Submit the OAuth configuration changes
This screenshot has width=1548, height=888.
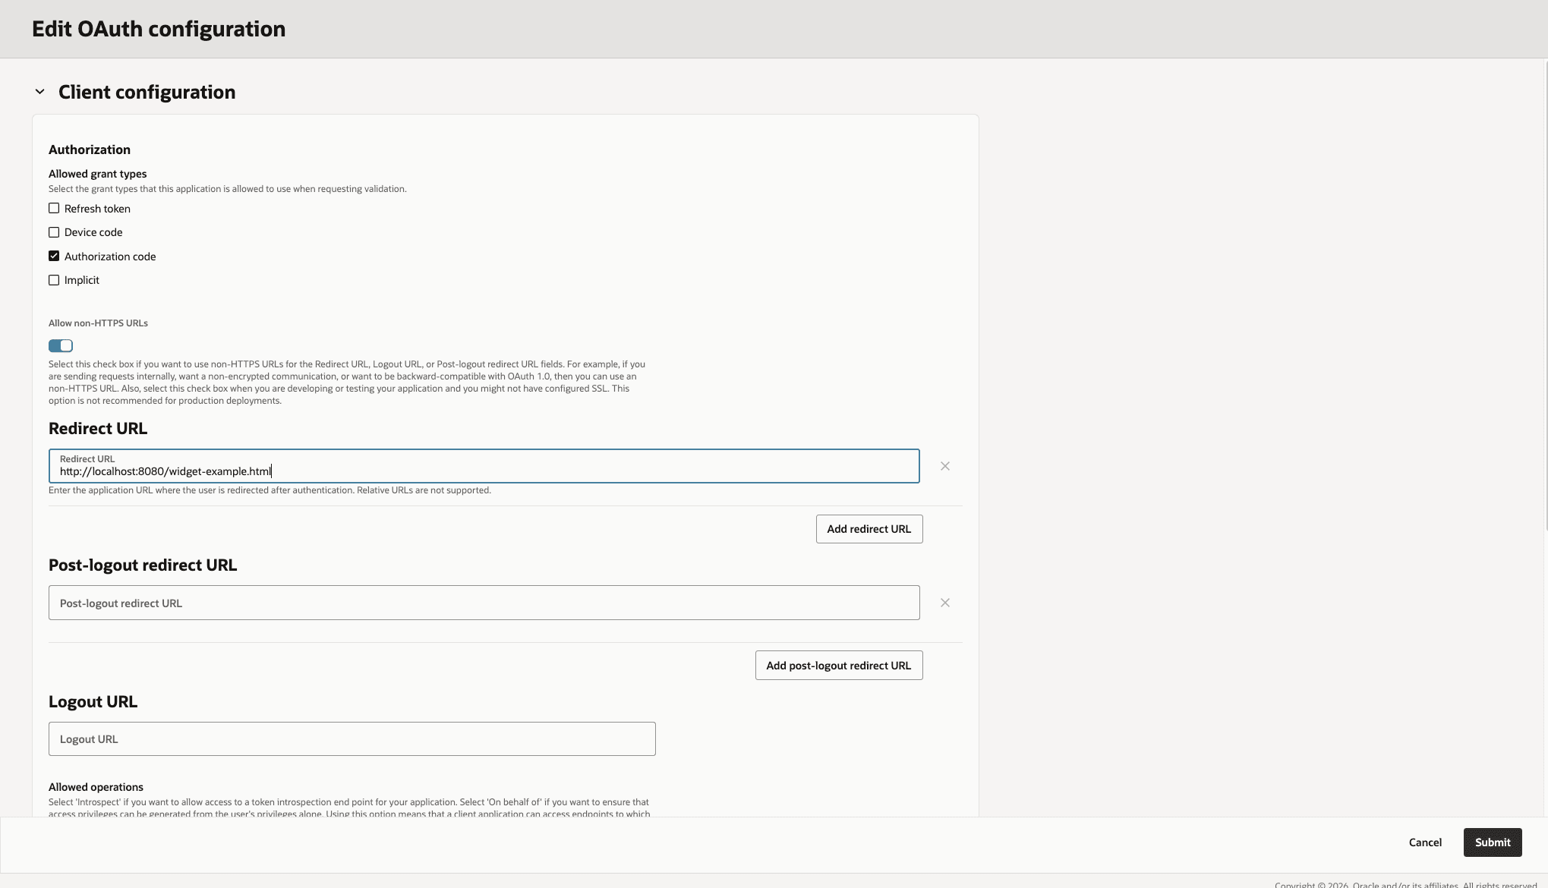point(1493,842)
